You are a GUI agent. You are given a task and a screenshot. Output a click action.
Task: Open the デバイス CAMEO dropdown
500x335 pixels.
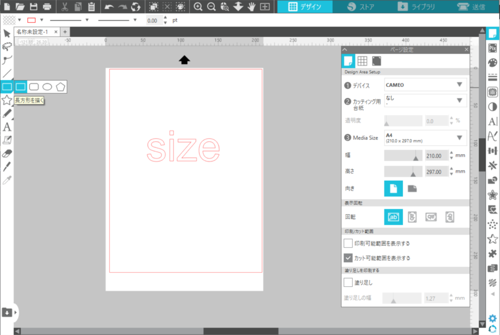(x=425, y=85)
